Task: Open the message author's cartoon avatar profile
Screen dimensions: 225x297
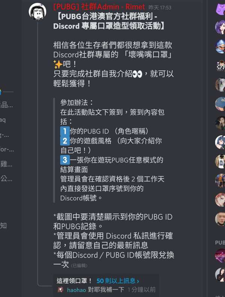Action: [37, 11]
